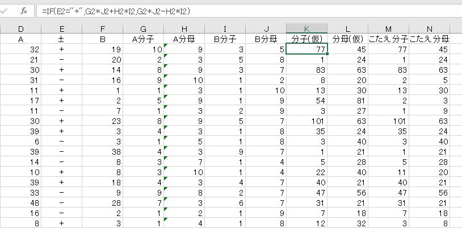Select the cell showing 35 in column M
This screenshot has height=228, width=462.
388,131
